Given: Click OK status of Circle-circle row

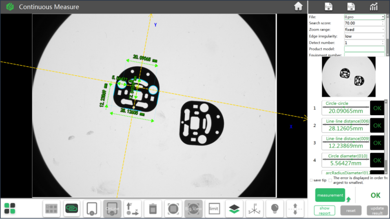Looking at the screenshot, I should (377, 108).
